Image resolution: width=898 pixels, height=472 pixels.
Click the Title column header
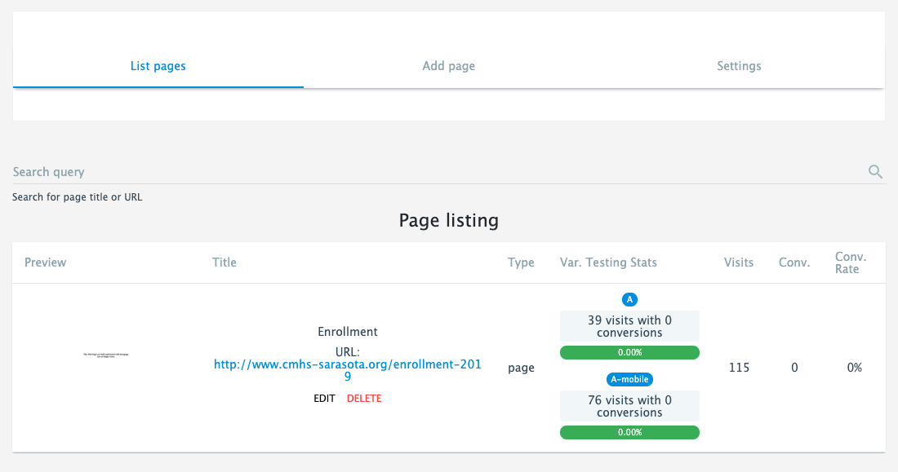point(224,262)
